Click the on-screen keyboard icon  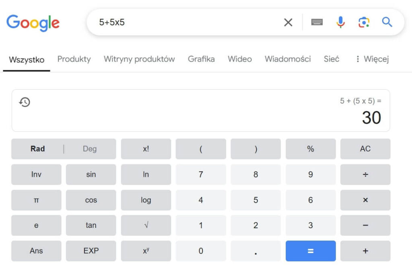click(317, 22)
